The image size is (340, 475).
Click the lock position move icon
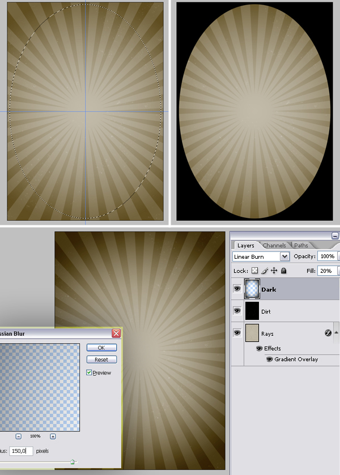(x=274, y=271)
